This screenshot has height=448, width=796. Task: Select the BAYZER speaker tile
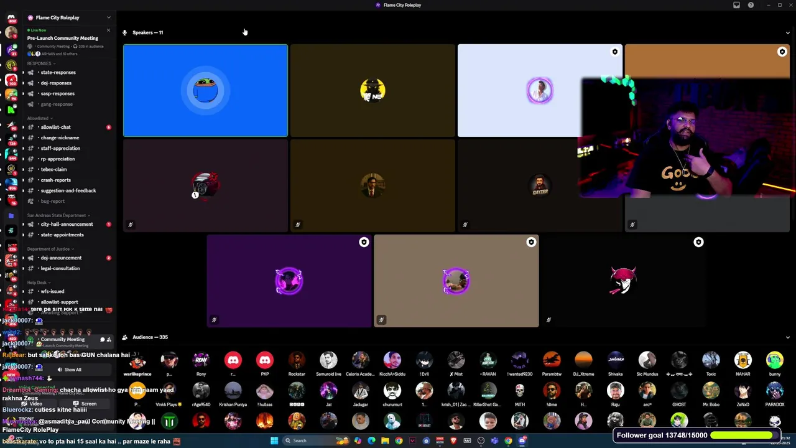[540, 185]
